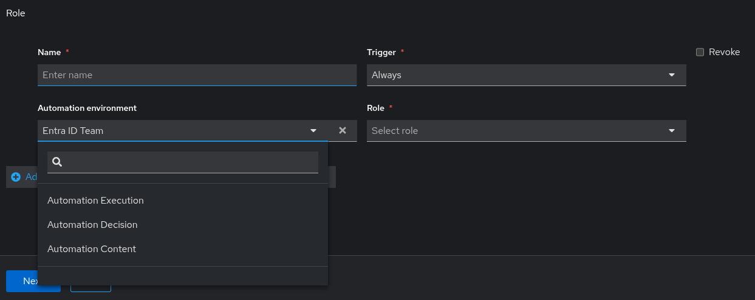Pick Automation Content from the dropdown list
755x300 pixels.
(x=92, y=249)
